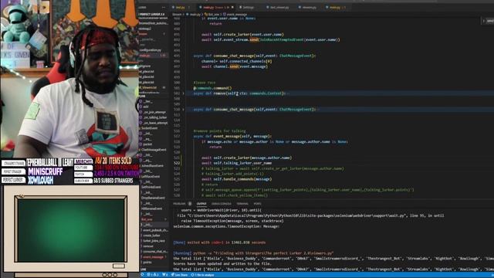Select ChatMessageEvent class in outline

tap(154, 149)
